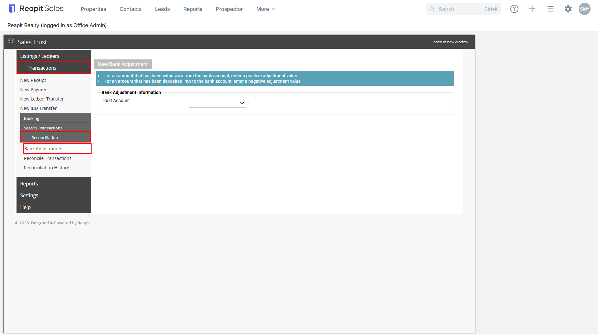Expand the More navigation dropdown
This screenshot has height=336, width=598.
[266, 9]
